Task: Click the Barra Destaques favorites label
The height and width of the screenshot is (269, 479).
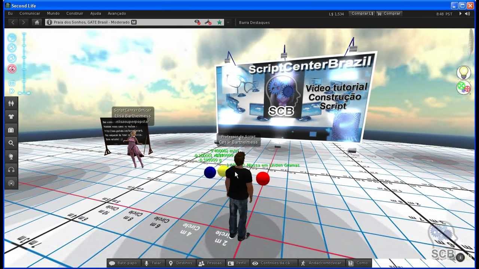Action: coord(254,22)
